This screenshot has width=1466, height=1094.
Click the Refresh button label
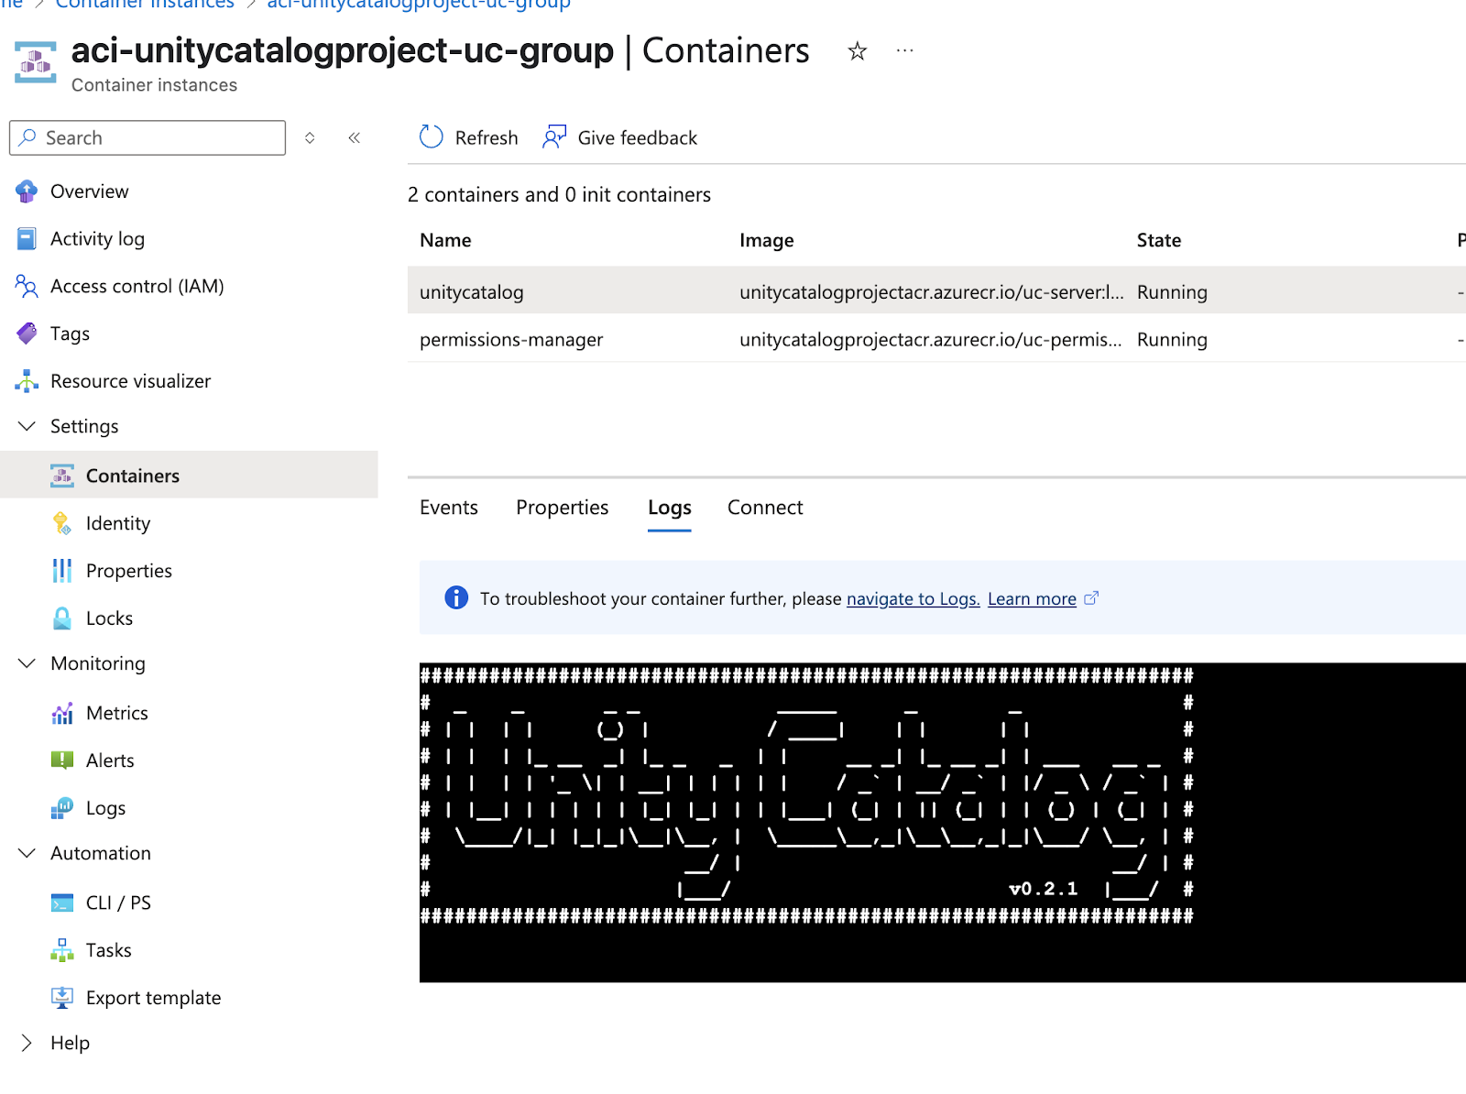tap(487, 138)
